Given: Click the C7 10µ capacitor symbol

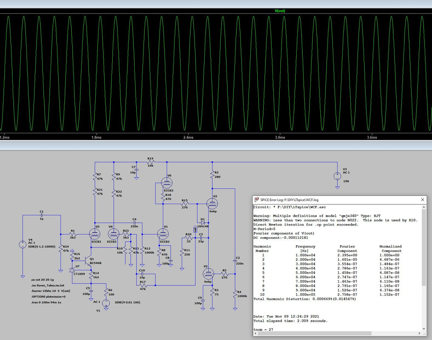Looking at the screenshot, I should tap(136, 169).
